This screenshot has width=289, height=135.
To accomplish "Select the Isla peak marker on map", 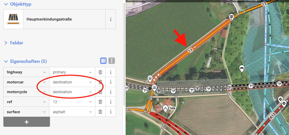I will tap(166, 108).
